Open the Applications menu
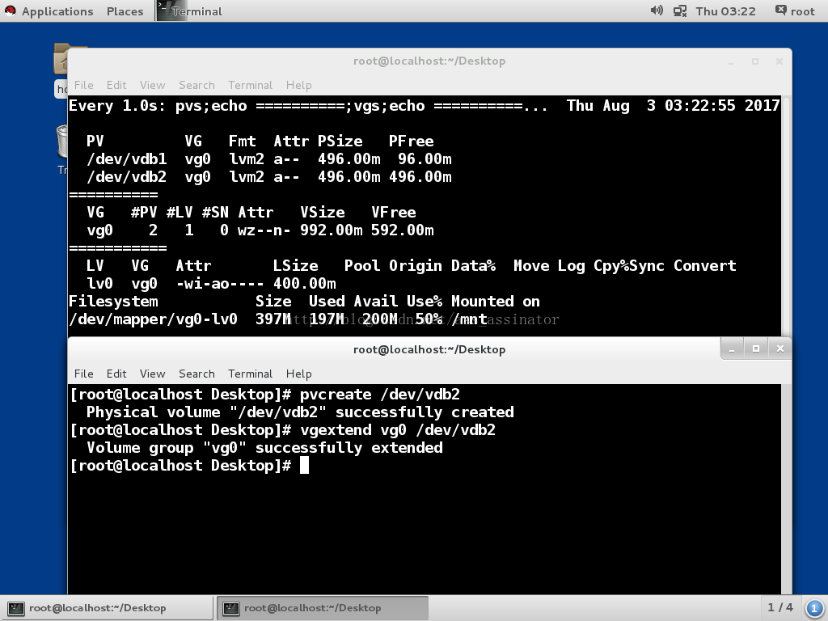828x621 pixels. tap(57, 11)
